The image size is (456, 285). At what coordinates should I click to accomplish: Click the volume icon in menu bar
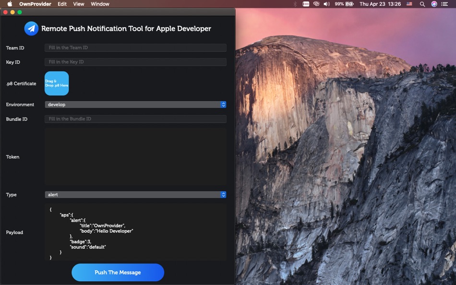[326, 4]
